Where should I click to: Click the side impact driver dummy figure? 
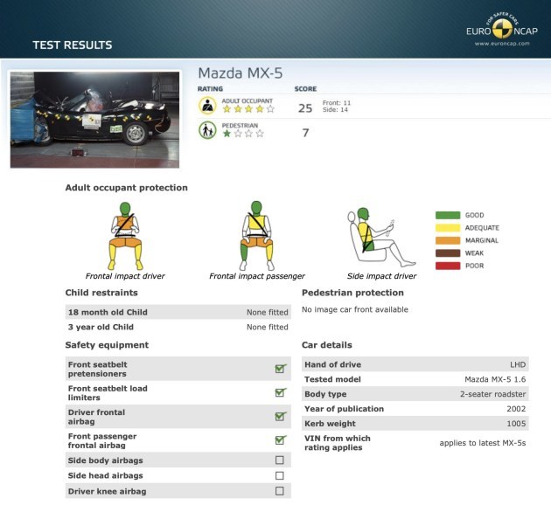(x=381, y=238)
